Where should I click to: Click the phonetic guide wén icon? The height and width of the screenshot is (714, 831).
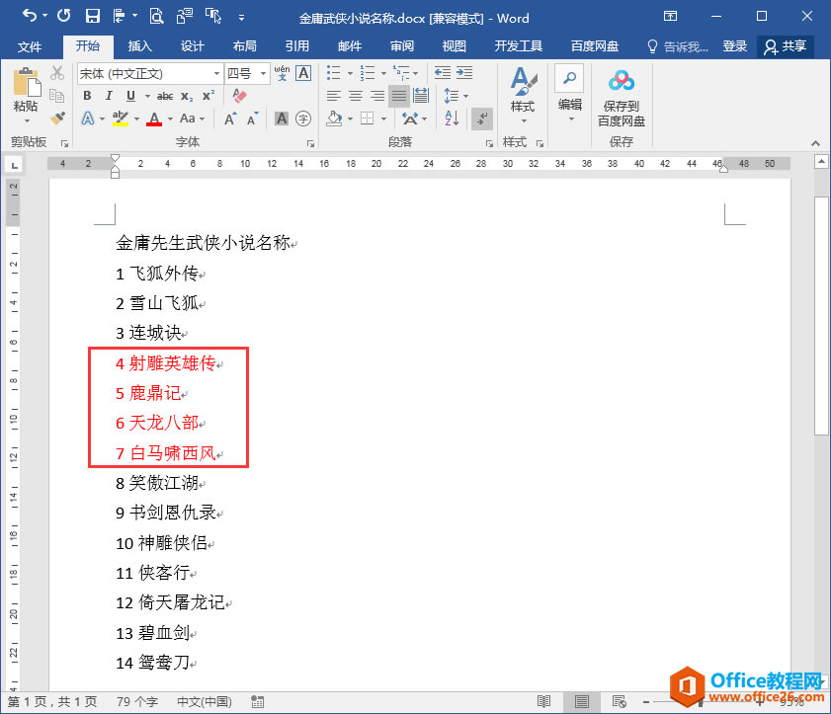tap(282, 72)
